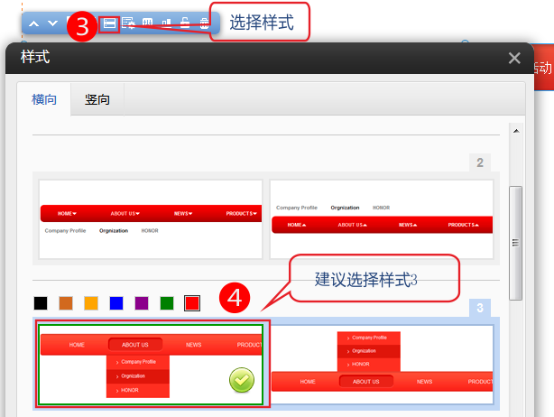The height and width of the screenshot is (417, 554).
Task: Click the move down arrow in toolbar
Action: 52,23
